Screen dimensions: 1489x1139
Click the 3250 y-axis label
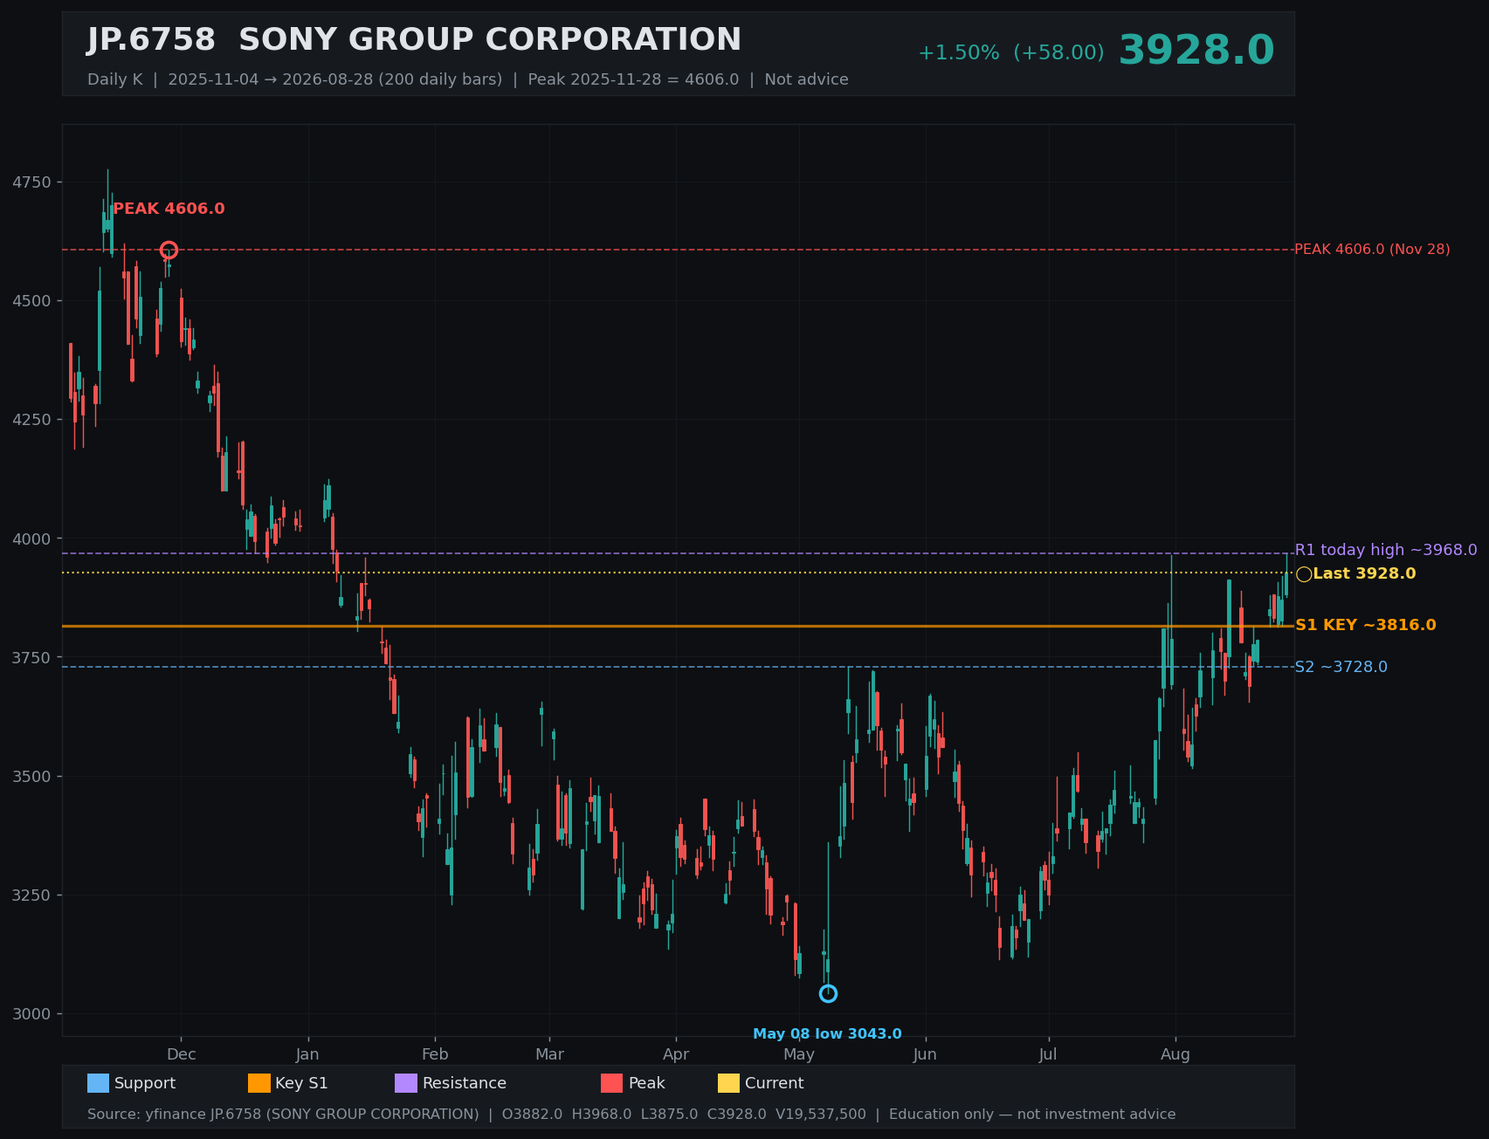(32, 895)
